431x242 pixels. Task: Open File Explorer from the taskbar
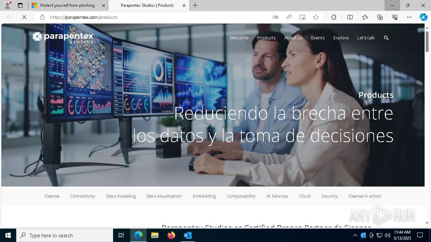coord(155,235)
